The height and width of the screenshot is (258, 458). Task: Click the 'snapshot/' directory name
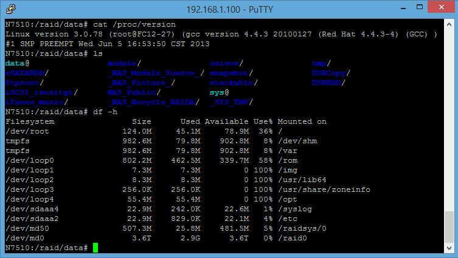click(x=231, y=73)
